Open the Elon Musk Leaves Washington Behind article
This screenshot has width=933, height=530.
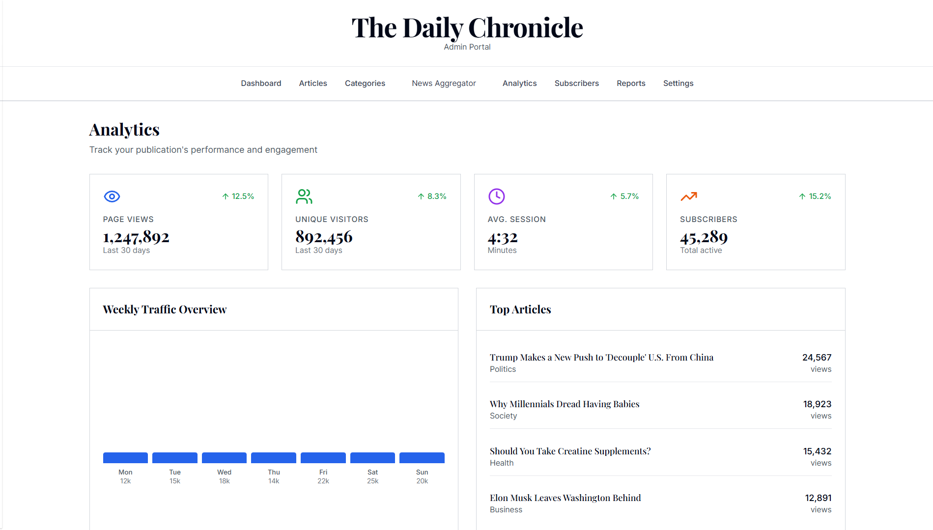(565, 498)
